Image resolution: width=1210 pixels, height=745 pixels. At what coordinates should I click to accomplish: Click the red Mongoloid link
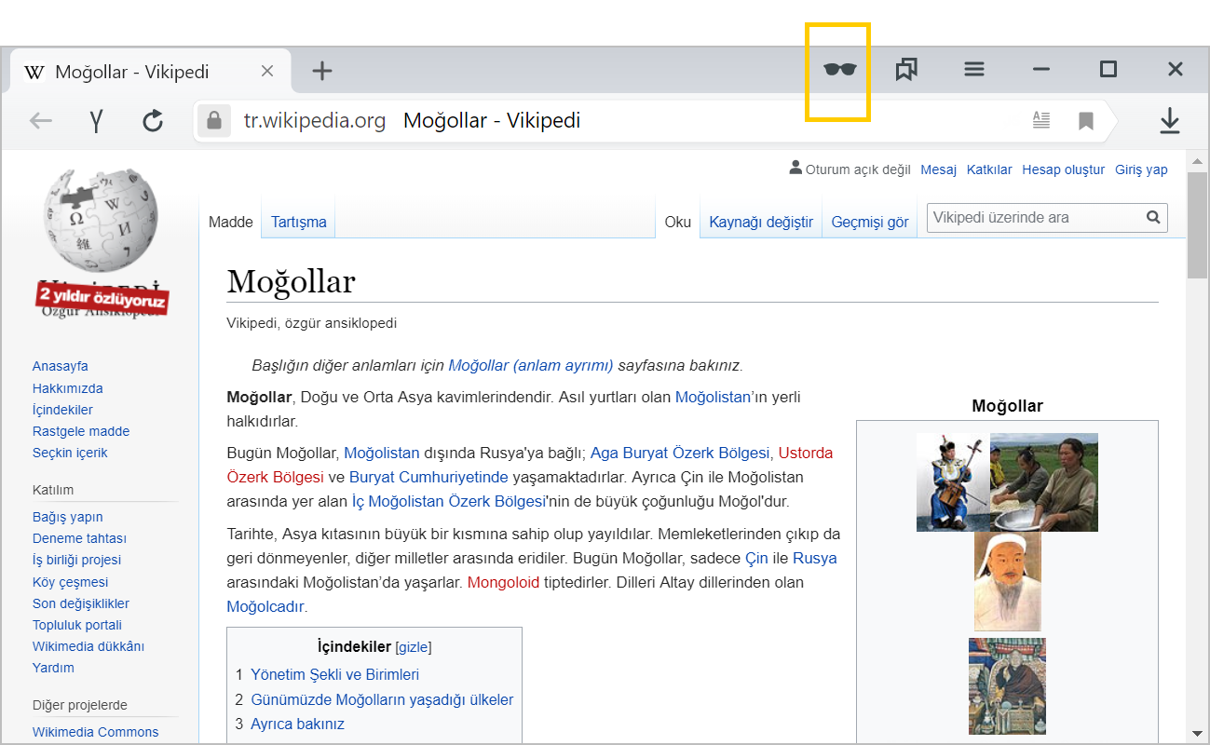(x=503, y=582)
